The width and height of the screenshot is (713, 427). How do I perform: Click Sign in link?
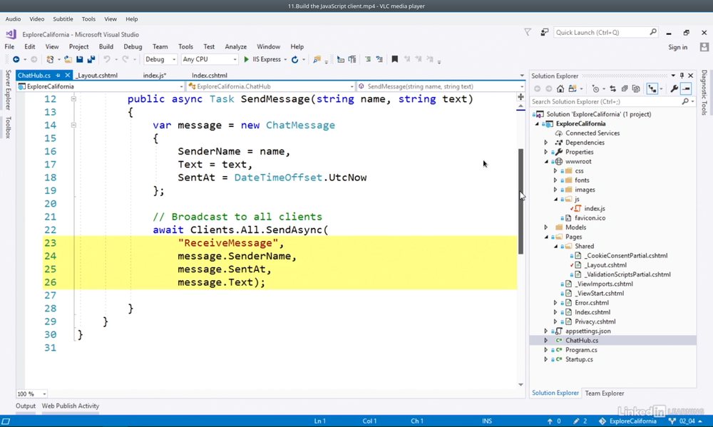677,47
